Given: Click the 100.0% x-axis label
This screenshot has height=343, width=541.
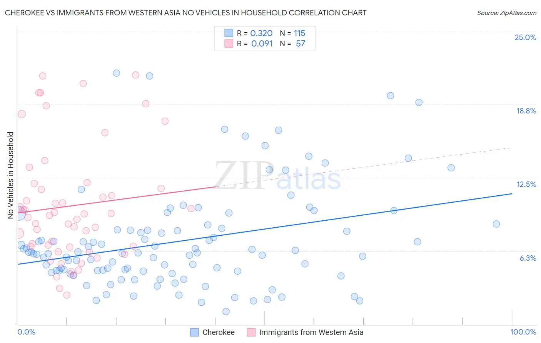Looking at the screenshot, I should point(523,332).
